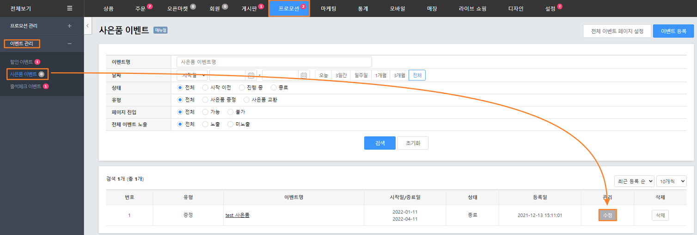
Task: Click the 검색 button
Action: [x=379, y=143]
